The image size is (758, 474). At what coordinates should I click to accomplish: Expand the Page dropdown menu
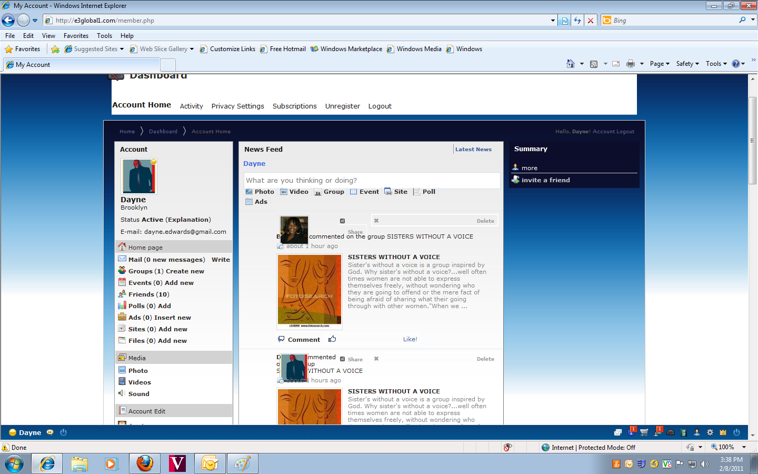[x=660, y=64]
